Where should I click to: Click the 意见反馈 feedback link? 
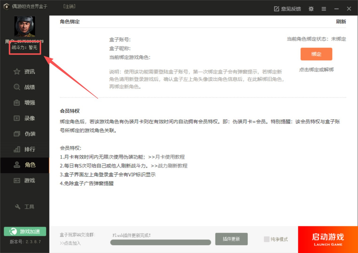tap(287, 9)
